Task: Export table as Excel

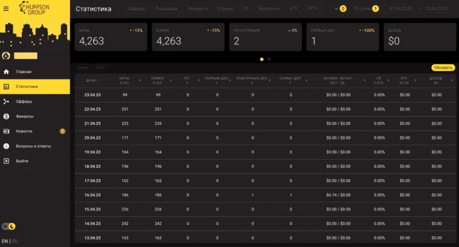Action: coord(84,68)
